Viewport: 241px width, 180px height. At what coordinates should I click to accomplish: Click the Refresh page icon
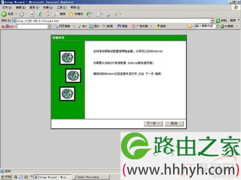[40, 14]
